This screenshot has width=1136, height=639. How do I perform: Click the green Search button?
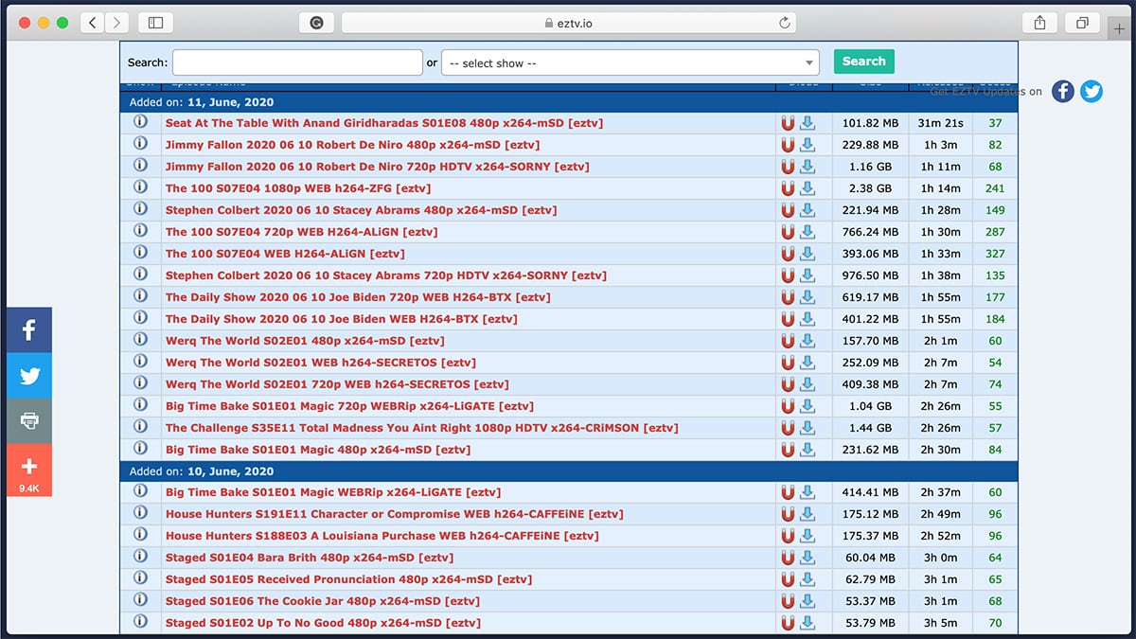pyautogui.click(x=863, y=62)
